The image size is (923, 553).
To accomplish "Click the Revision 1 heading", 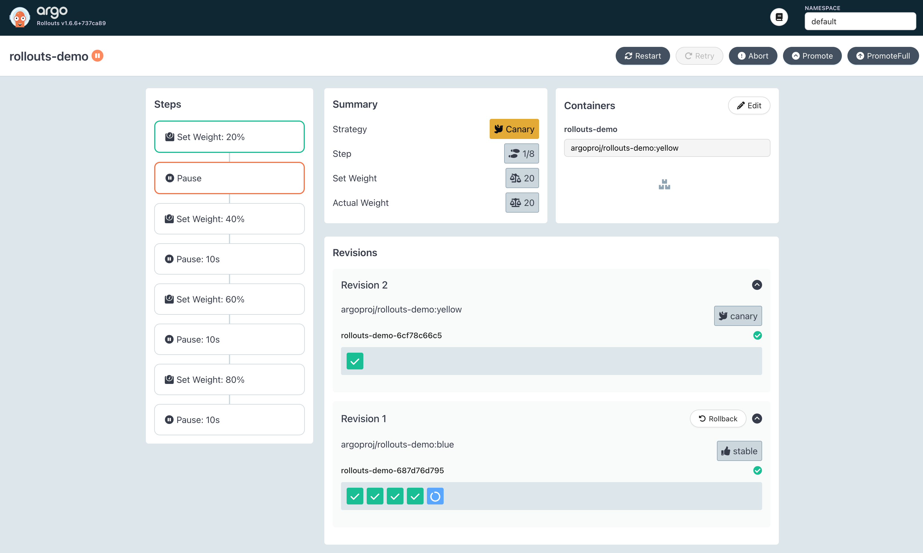I will (363, 419).
